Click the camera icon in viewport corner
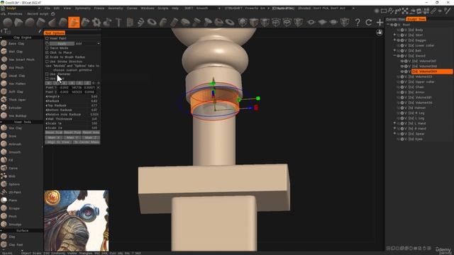454x255 pixels. pyautogui.click(x=380, y=33)
